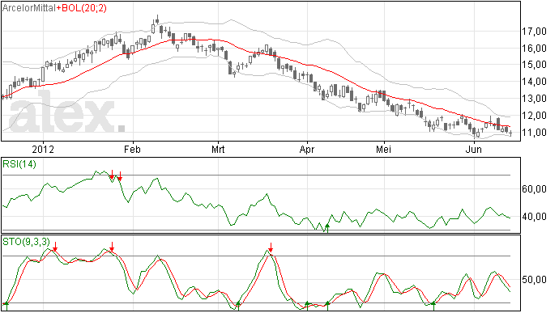The height and width of the screenshot is (313, 559).
Task: Click the green buy arrow at Mrt in STO panel
Action: pyautogui.click(x=238, y=306)
